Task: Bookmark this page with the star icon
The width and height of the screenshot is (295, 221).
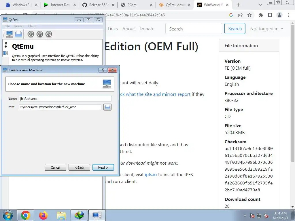Action: tap(249, 15)
